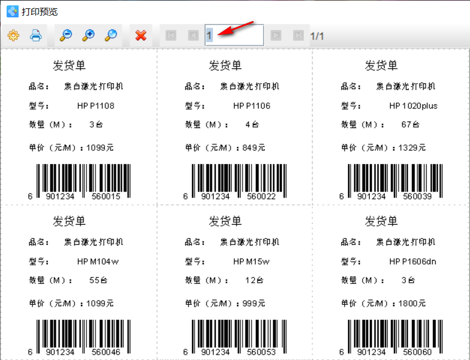Click the 55台 quantity text

tap(98, 280)
